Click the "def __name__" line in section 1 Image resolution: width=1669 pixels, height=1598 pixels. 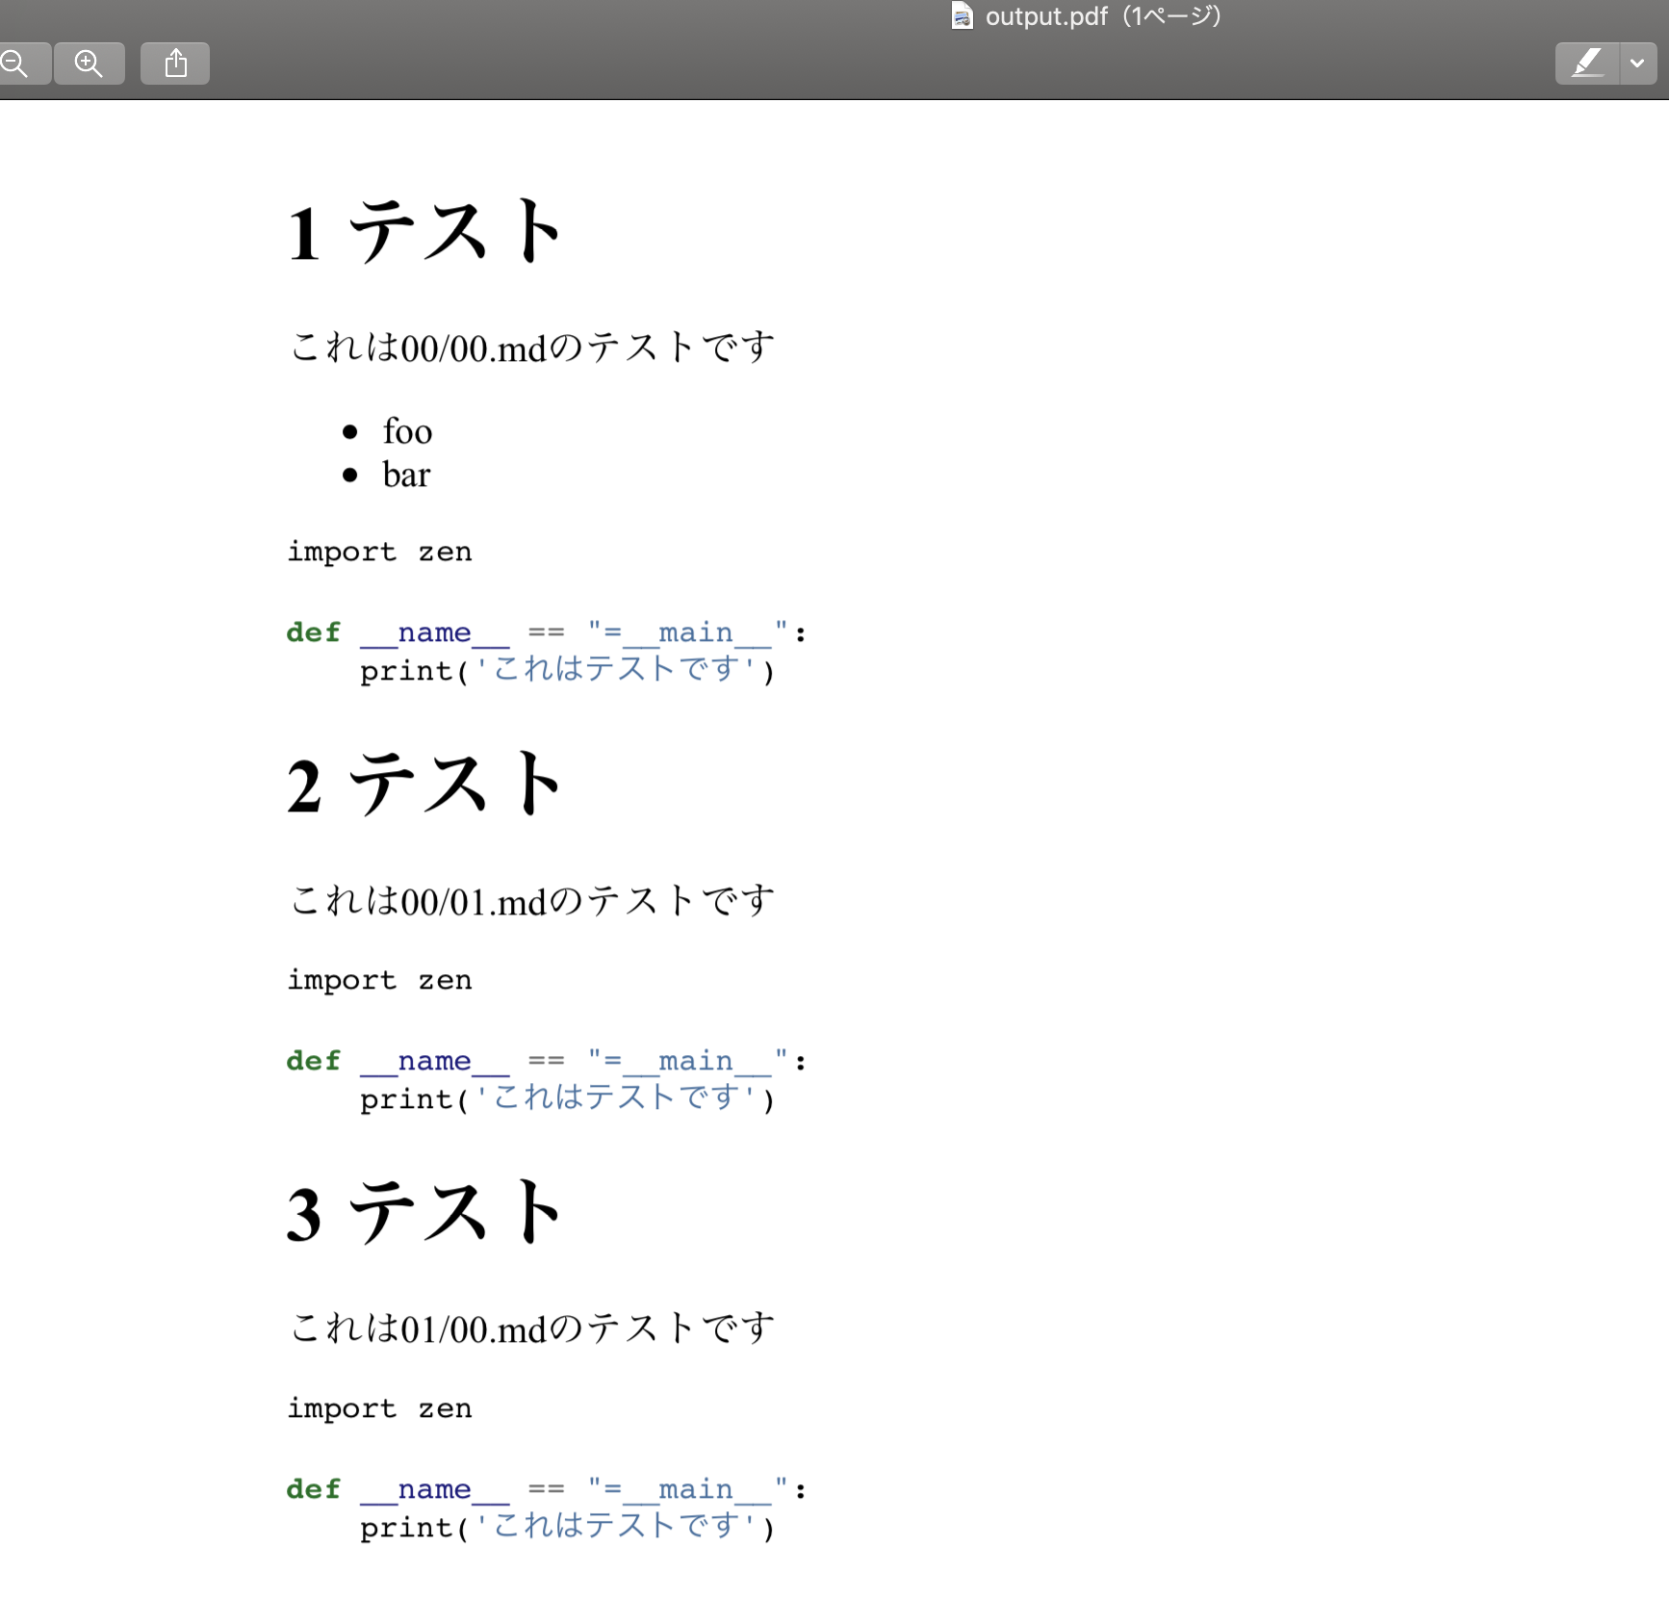pyautogui.click(x=547, y=632)
